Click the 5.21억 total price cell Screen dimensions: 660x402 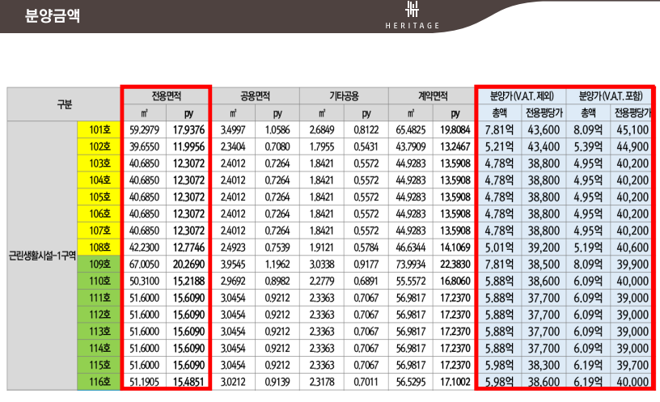(x=499, y=146)
